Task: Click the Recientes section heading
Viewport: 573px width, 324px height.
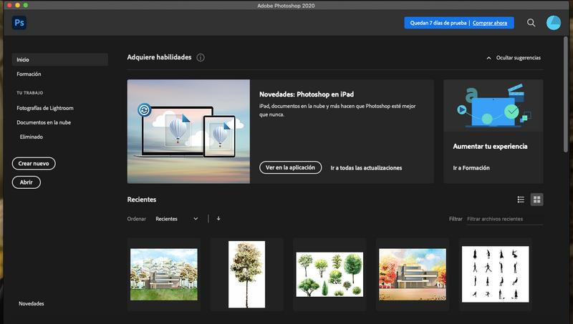Action: click(142, 200)
